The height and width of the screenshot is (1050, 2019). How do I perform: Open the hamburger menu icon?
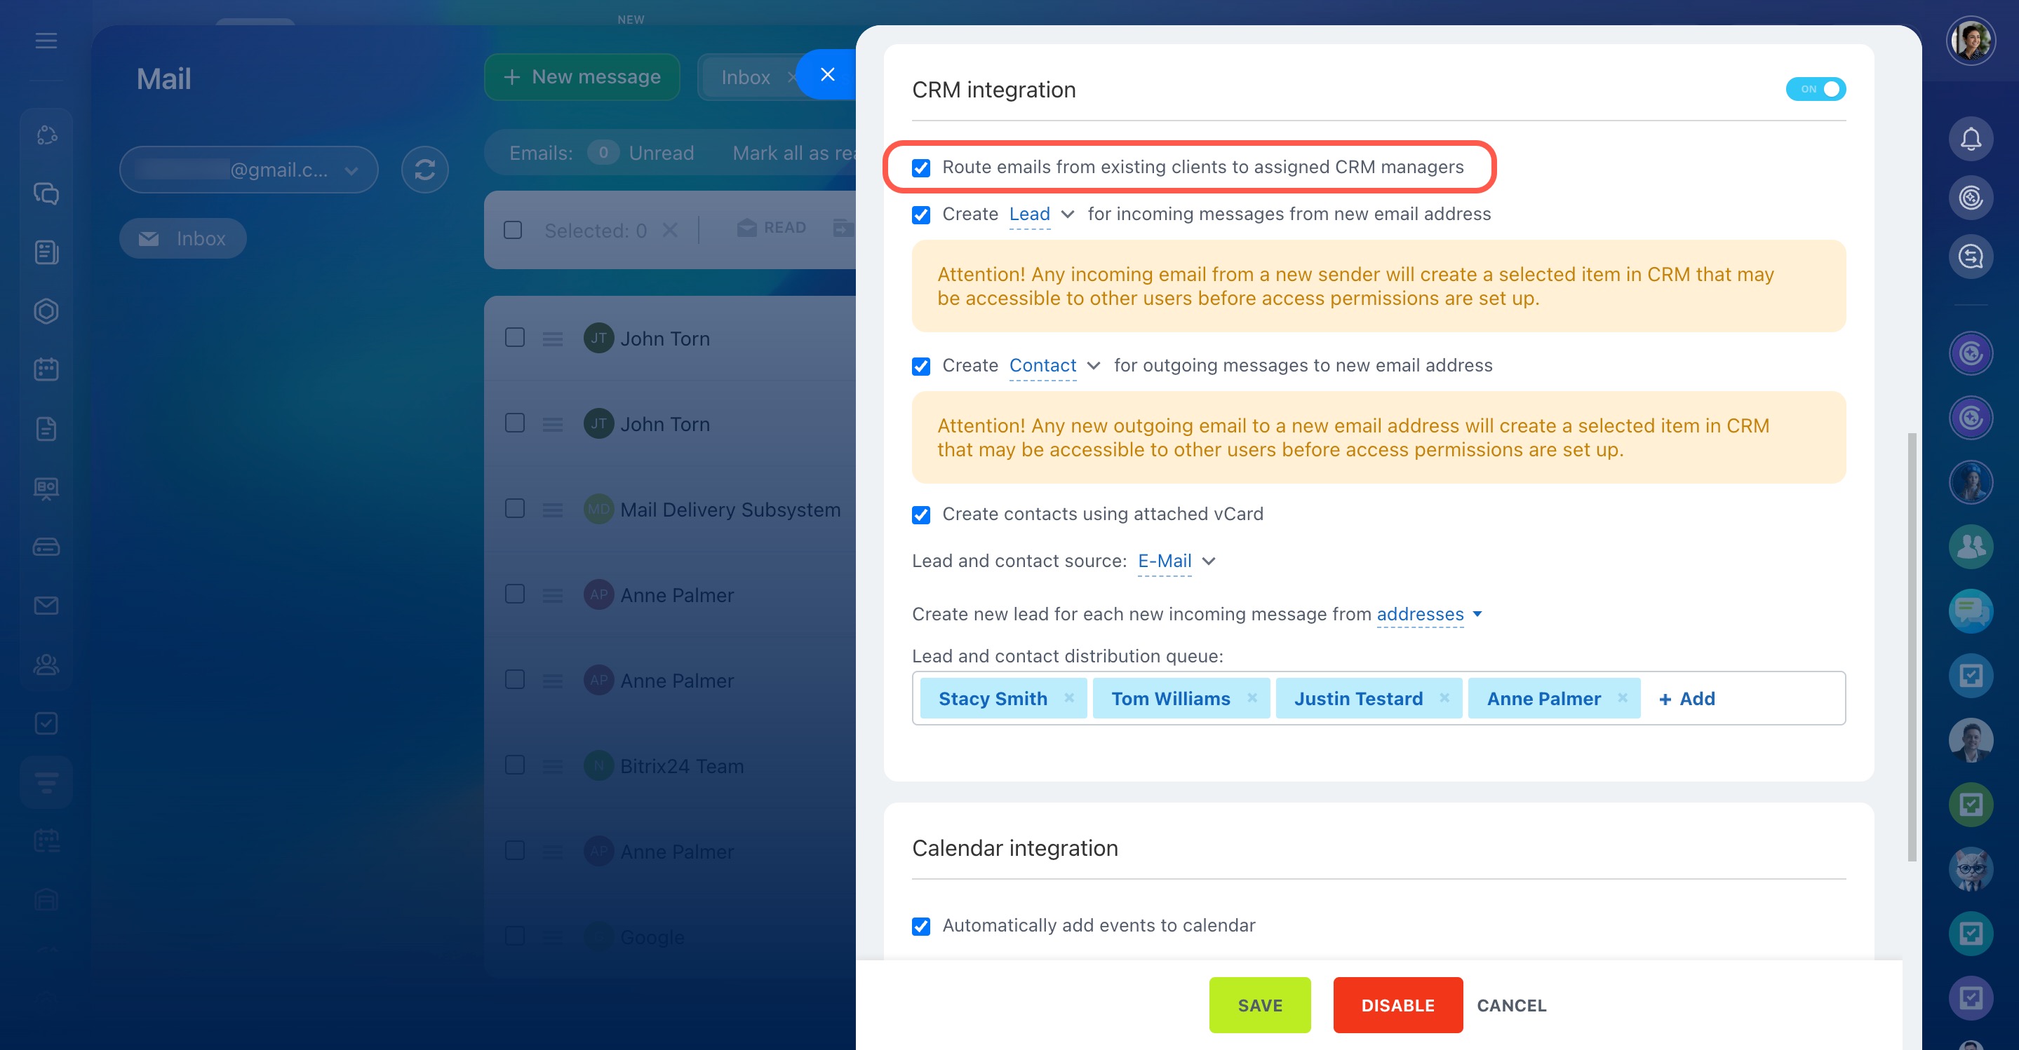46,41
